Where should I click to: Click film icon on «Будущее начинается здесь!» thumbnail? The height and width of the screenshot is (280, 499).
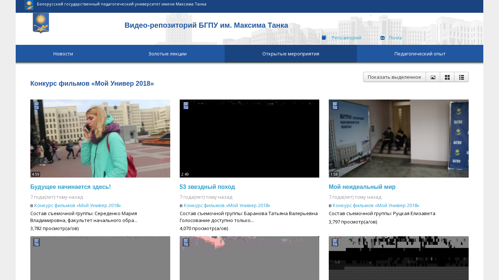click(x=37, y=106)
